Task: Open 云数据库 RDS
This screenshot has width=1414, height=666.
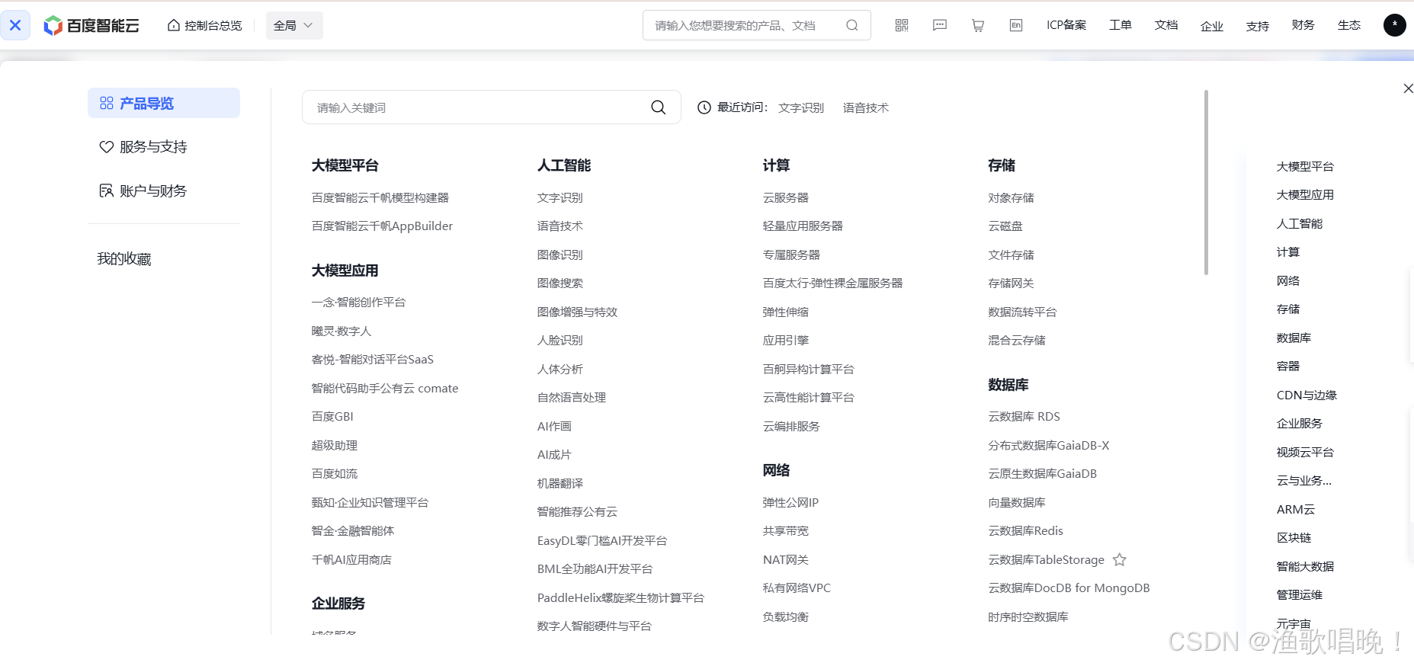Action: point(1024,417)
